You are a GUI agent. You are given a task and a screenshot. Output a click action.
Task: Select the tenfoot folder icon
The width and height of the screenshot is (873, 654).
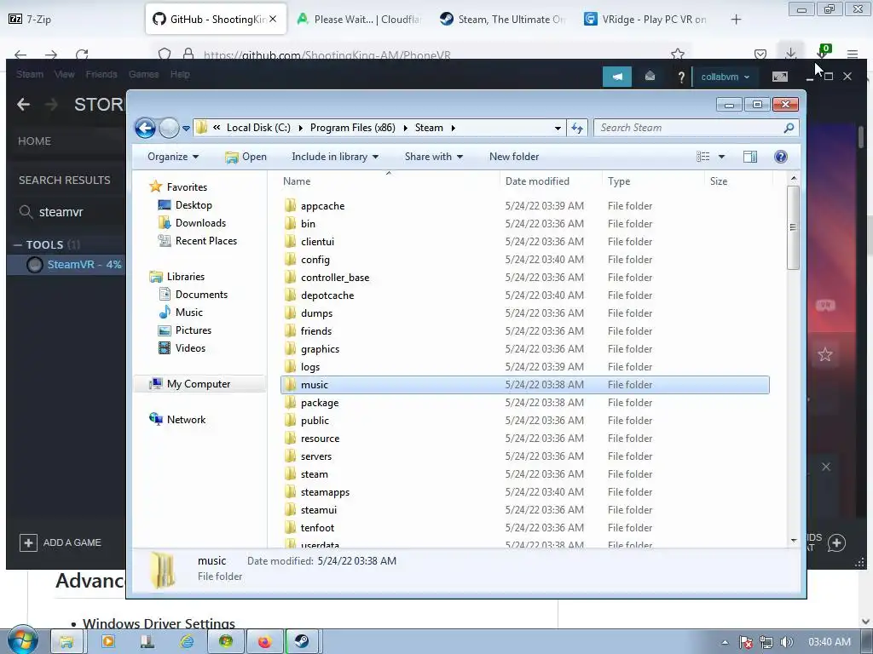[x=290, y=527]
